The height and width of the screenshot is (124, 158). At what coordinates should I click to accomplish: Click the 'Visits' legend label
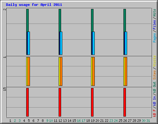click(x=155, y=61)
